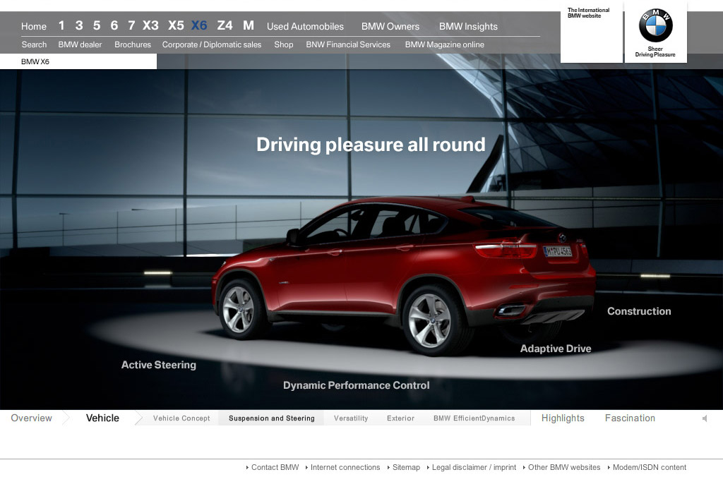Click the 'Driving pleasure all round' headline

(371, 145)
